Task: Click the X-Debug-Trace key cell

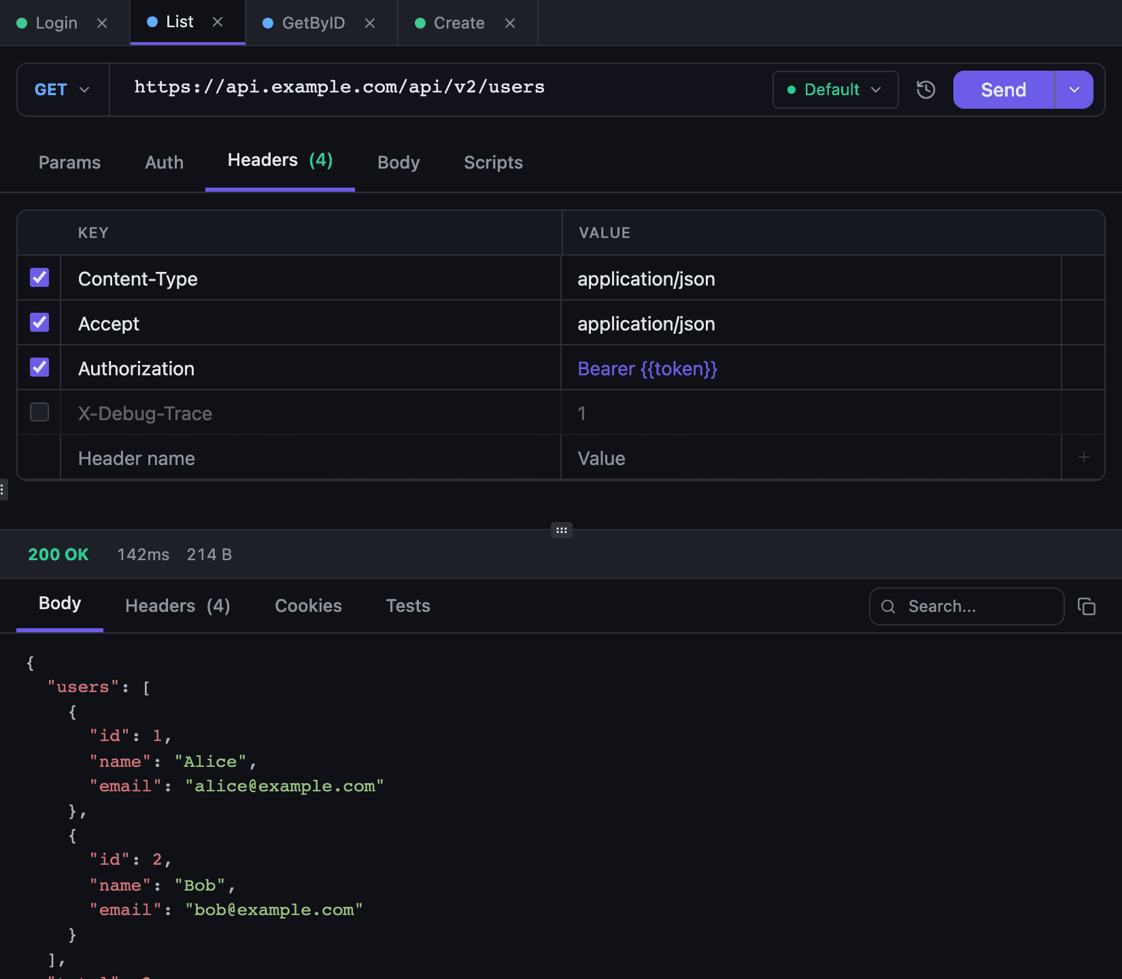Action: 310,413
